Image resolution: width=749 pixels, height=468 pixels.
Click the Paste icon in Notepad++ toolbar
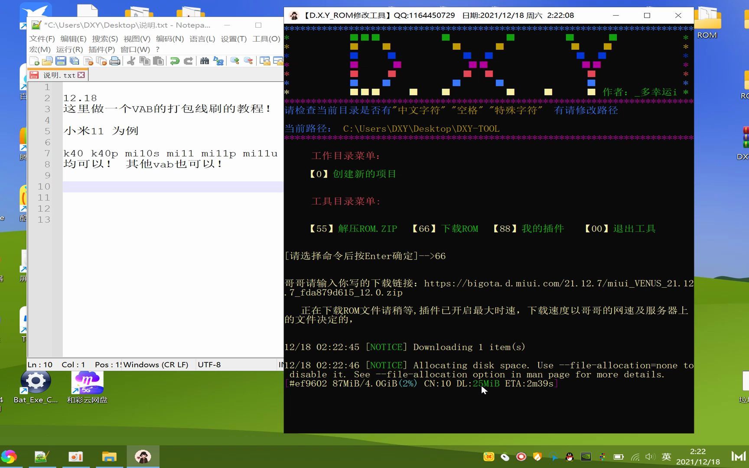159,61
